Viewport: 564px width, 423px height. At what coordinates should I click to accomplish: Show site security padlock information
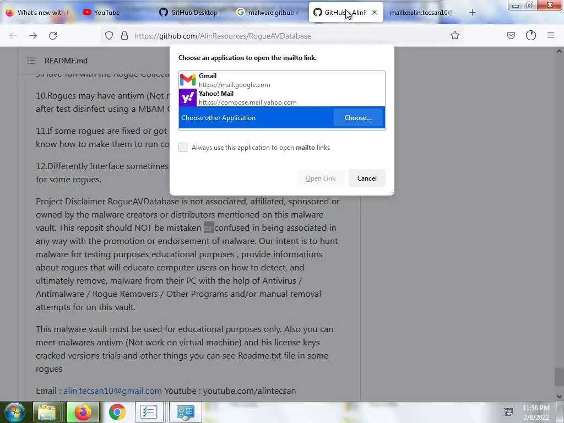124,36
